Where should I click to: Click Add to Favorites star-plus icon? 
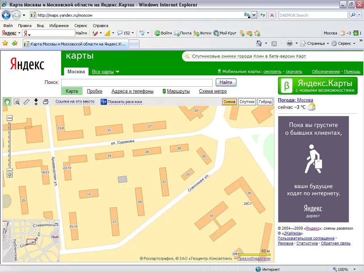pyautogui.click(x=15, y=43)
